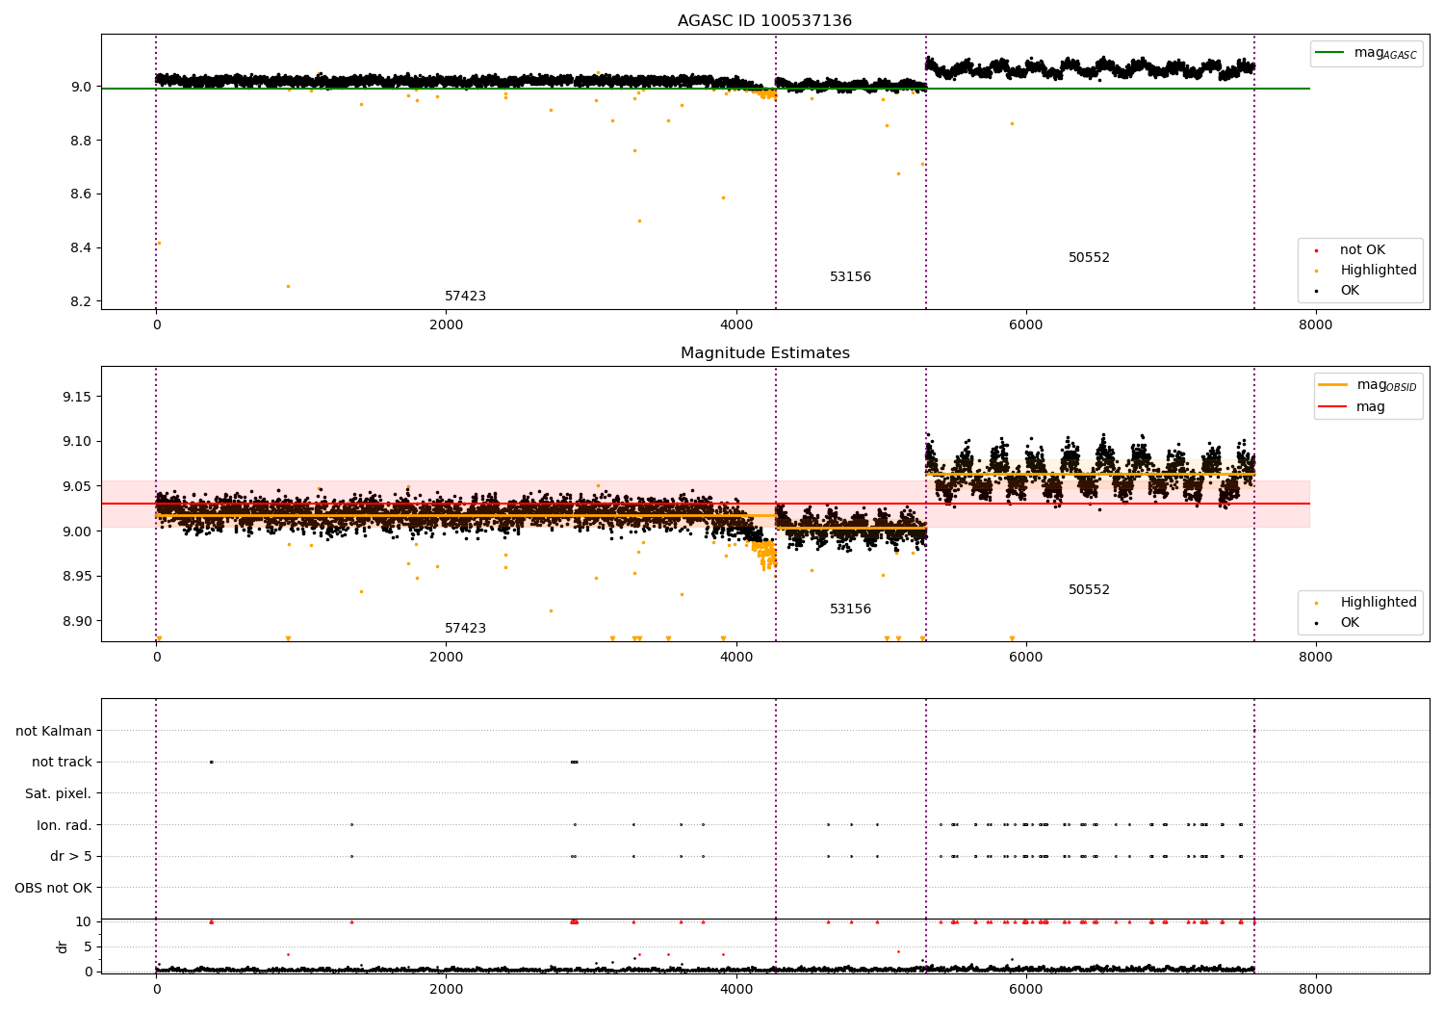Image resolution: width=1444 pixels, height=1011 pixels.
Task: Click y-axis tick value 8.4
Action: tap(80, 247)
